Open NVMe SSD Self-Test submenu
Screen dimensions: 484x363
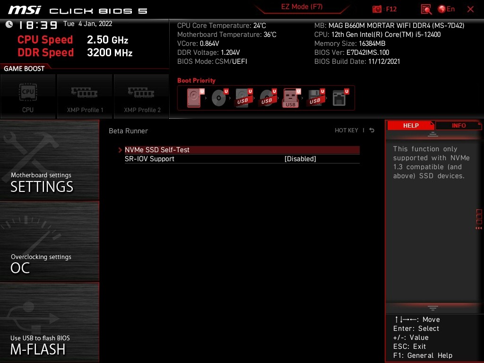pos(242,150)
